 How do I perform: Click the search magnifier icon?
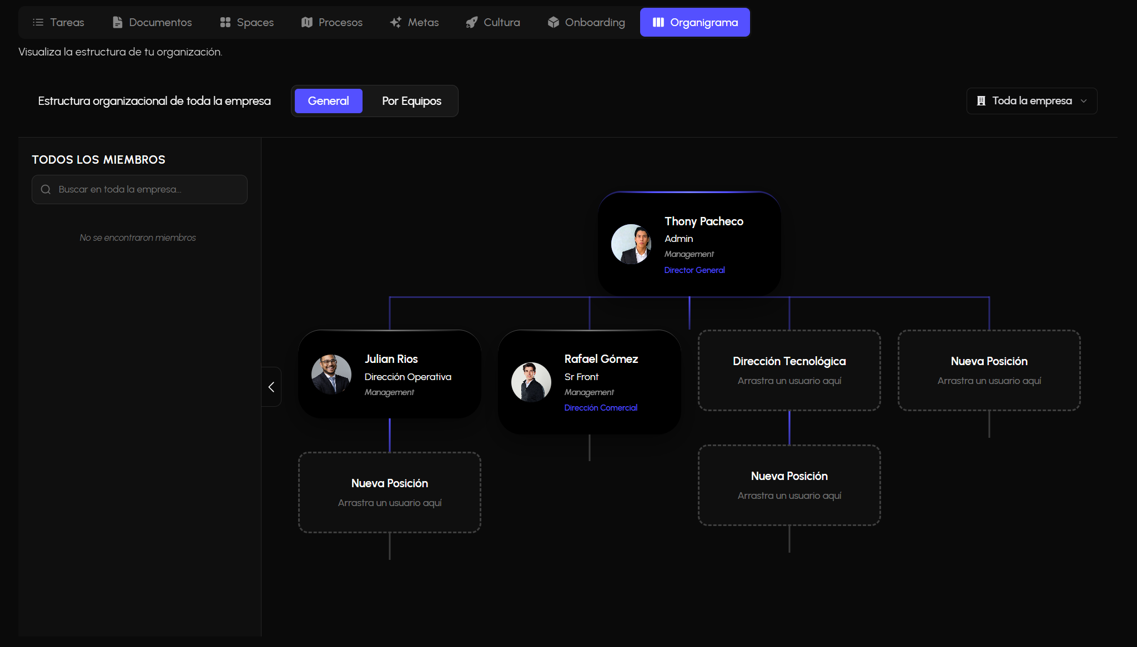pos(46,190)
